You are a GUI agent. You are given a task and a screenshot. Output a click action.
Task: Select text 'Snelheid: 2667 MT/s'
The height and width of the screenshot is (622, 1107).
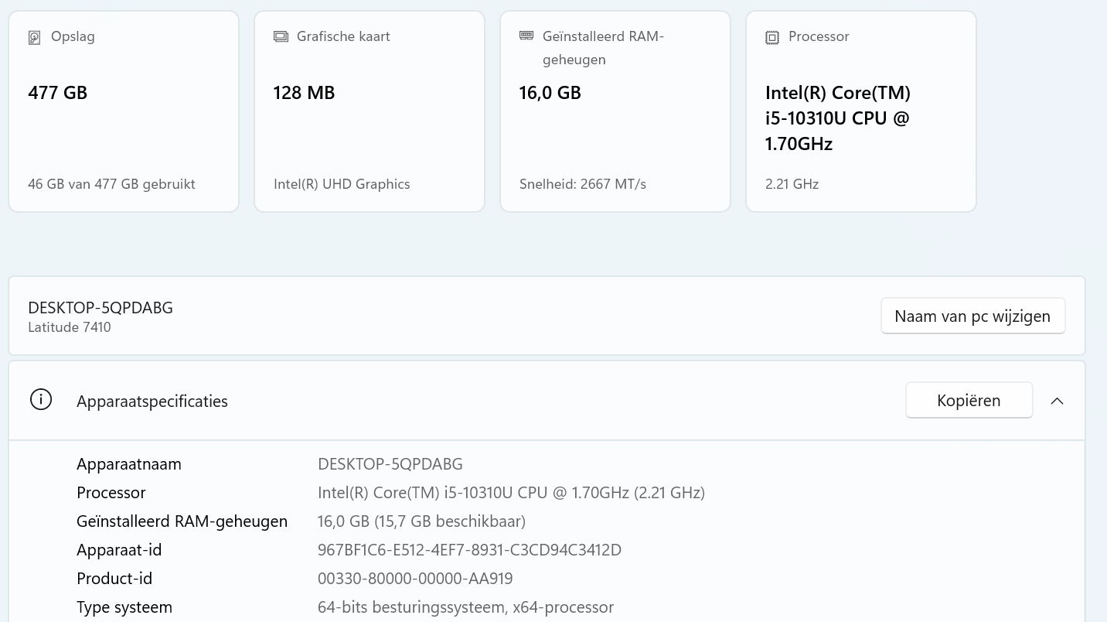(583, 184)
